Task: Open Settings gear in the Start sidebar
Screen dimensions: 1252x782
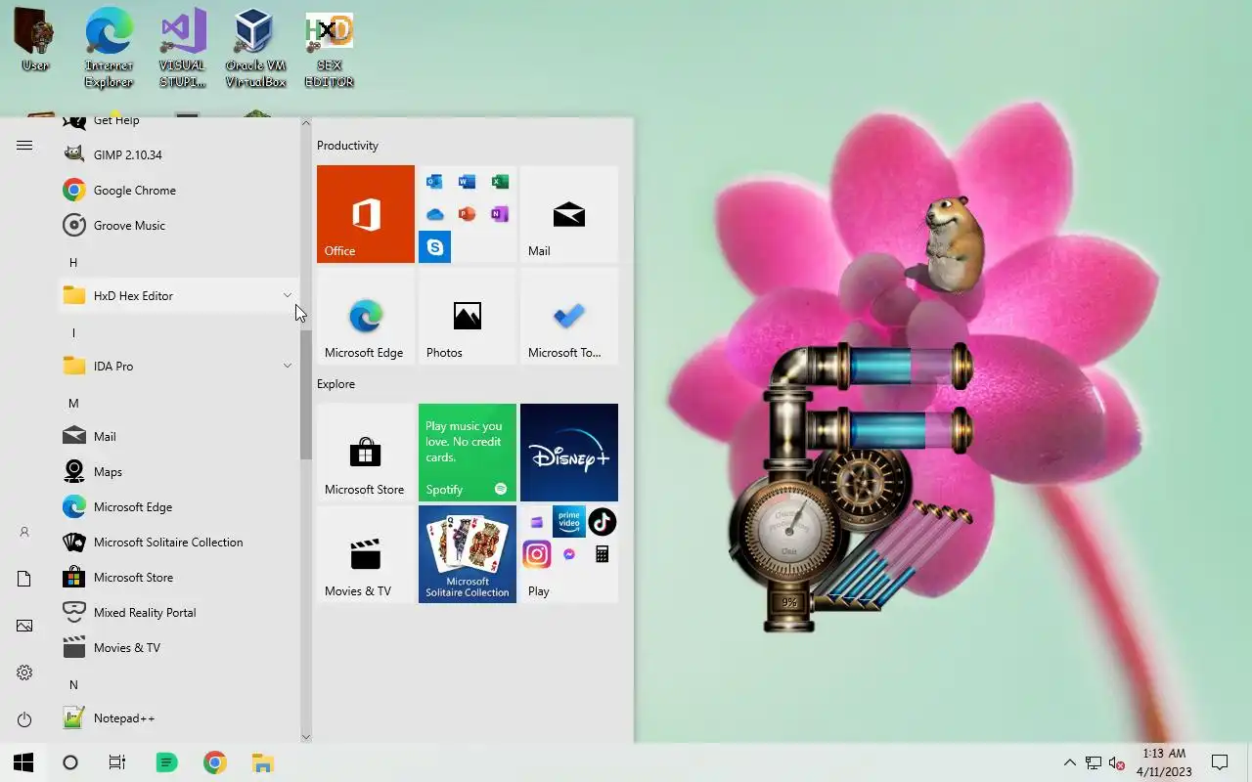Action: point(24,673)
